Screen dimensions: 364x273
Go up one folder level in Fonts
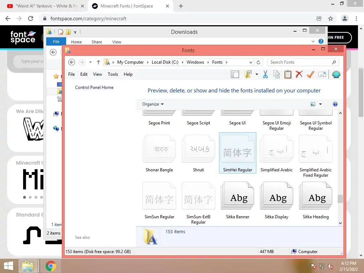pos(98,62)
